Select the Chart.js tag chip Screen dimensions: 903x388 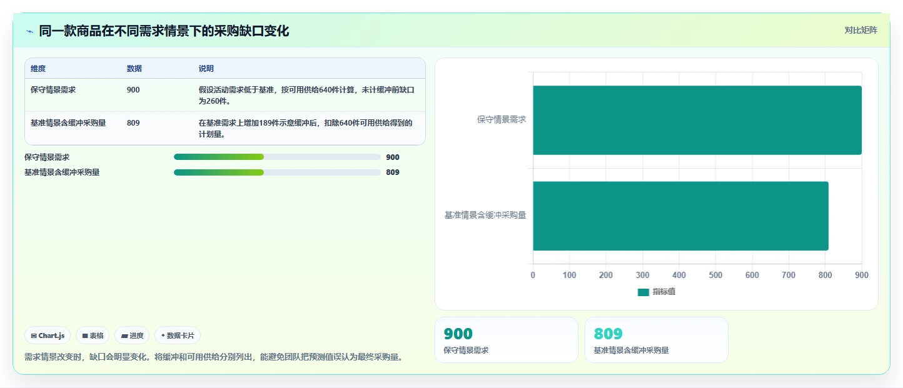(x=48, y=336)
